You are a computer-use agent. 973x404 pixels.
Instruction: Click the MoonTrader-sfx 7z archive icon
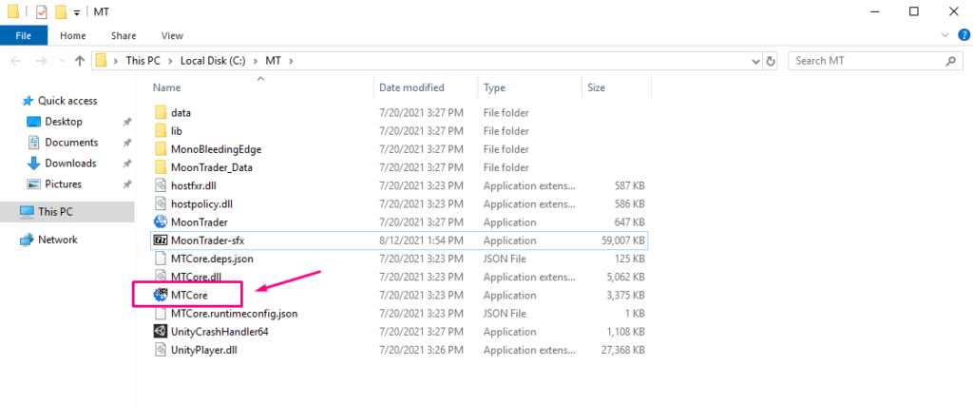pyautogui.click(x=160, y=240)
